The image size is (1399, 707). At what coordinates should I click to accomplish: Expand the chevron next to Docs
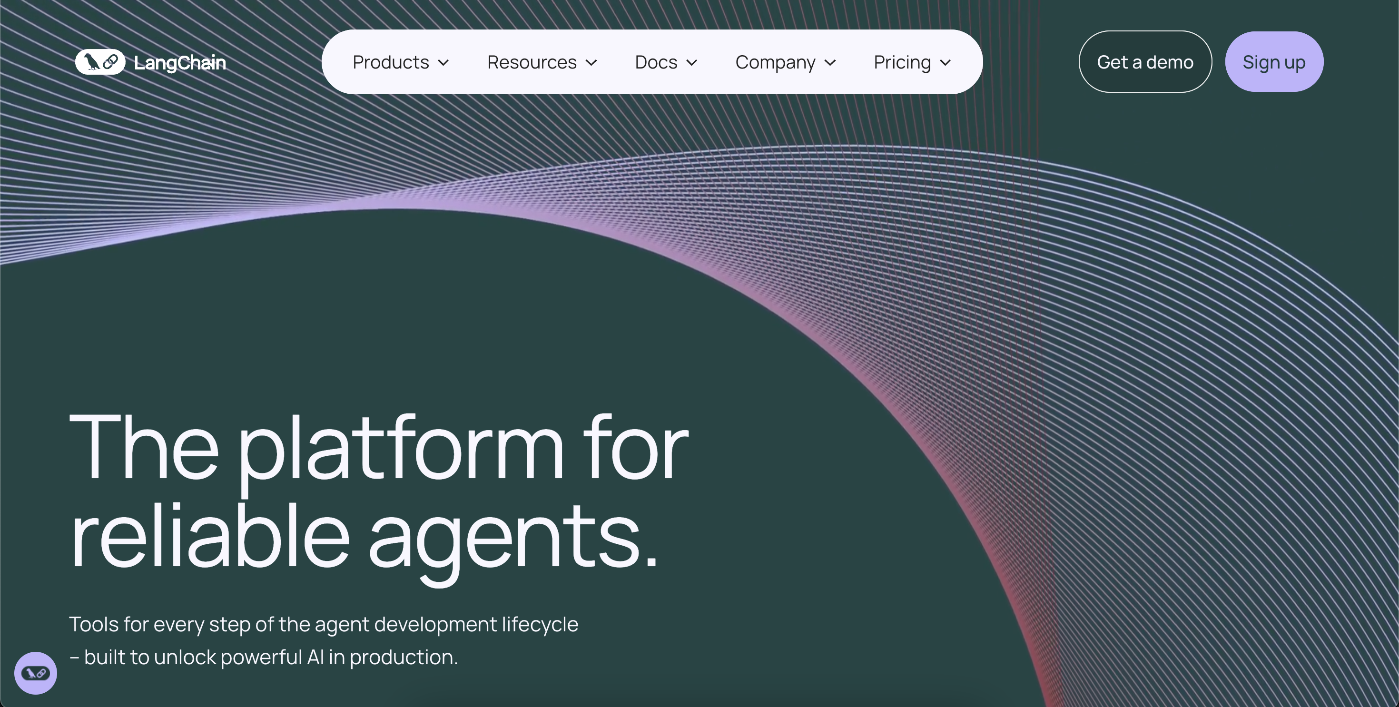tap(691, 63)
